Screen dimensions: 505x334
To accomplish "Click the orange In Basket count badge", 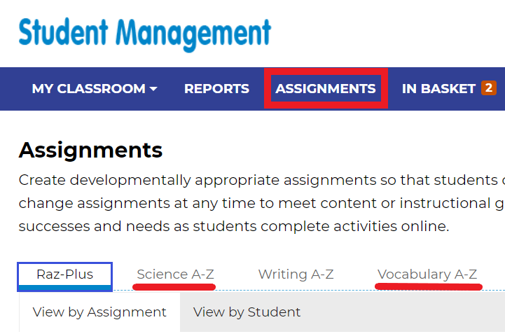I will (x=488, y=88).
